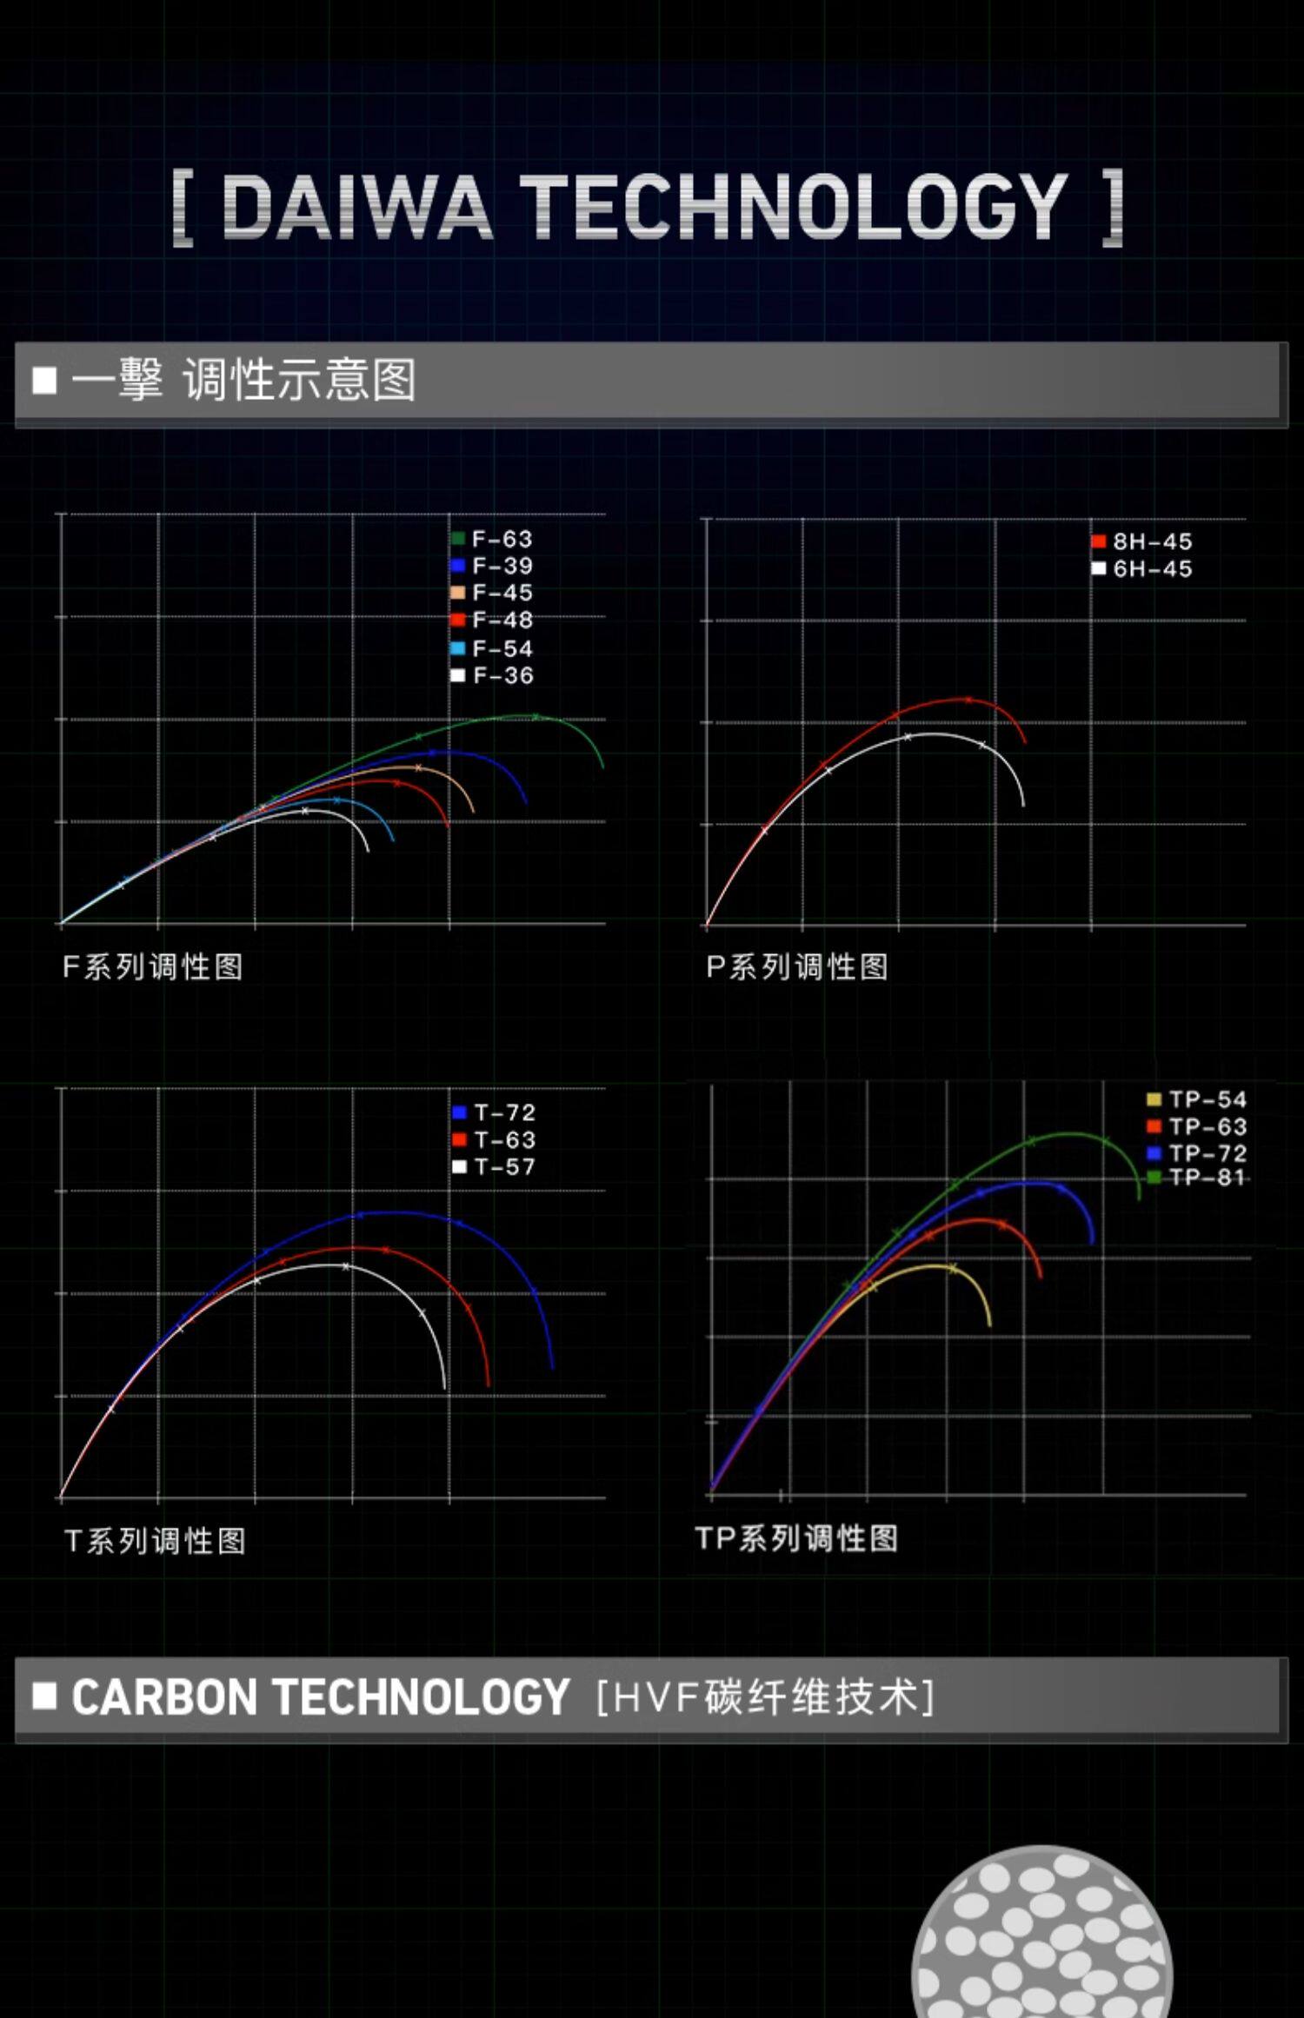Select the TP-63 legend label
The height and width of the screenshot is (2018, 1304).
1208,1126
